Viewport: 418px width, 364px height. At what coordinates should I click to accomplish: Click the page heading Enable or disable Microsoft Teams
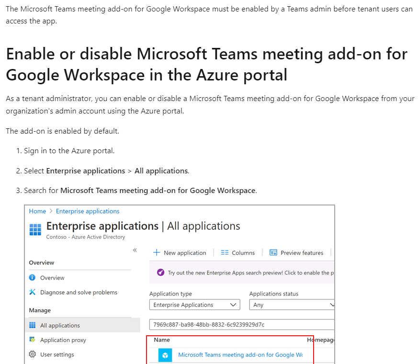click(x=206, y=64)
